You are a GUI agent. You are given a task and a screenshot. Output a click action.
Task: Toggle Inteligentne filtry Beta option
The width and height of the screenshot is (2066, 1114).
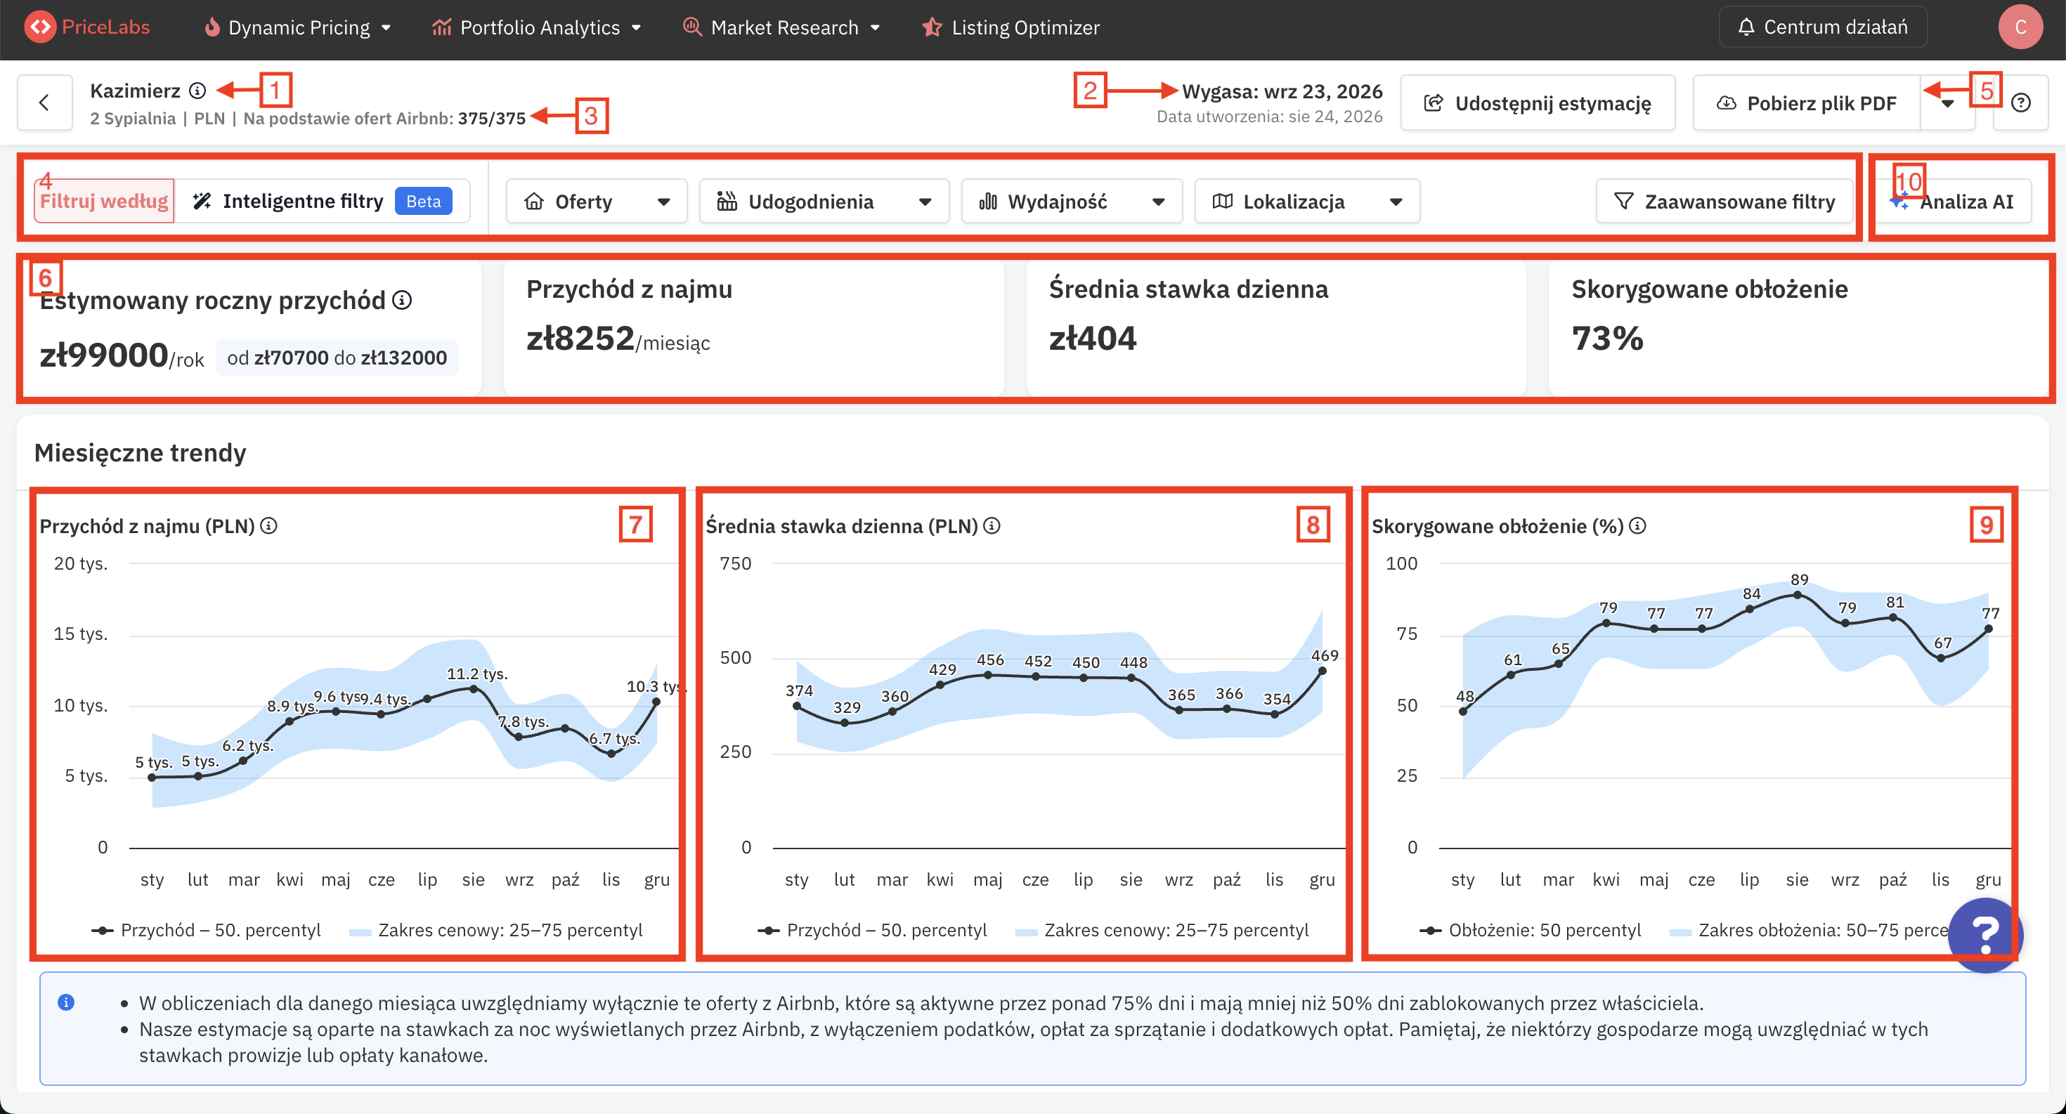(322, 201)
